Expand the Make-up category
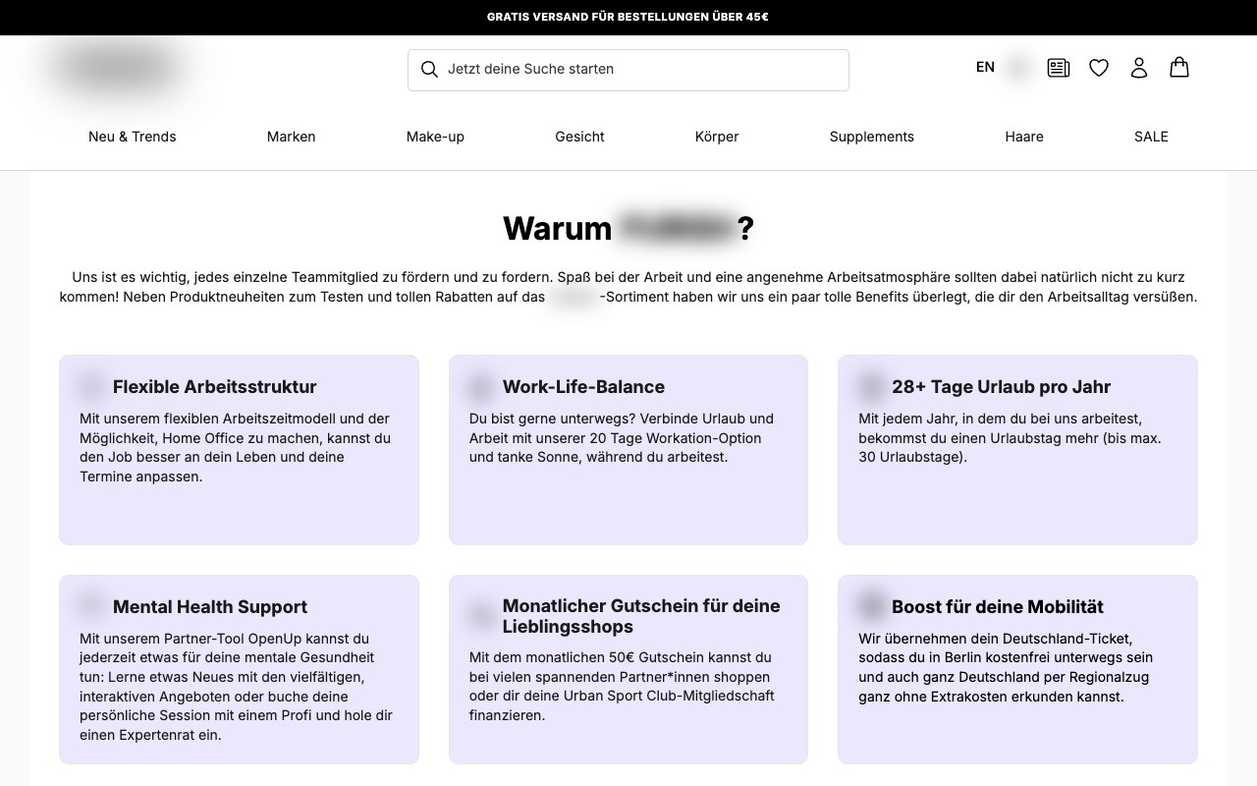This screenshot has height=786, width=1257. [435, 137]
